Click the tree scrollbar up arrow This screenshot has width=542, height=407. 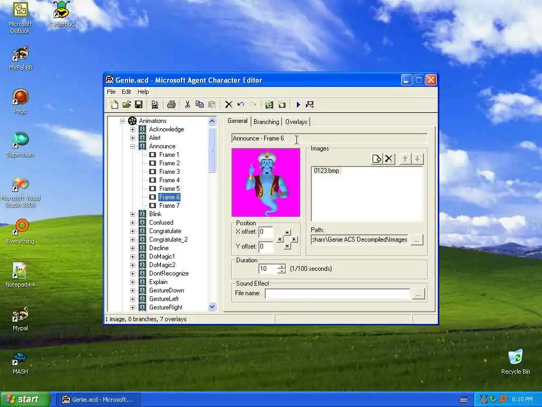(212, 121)
